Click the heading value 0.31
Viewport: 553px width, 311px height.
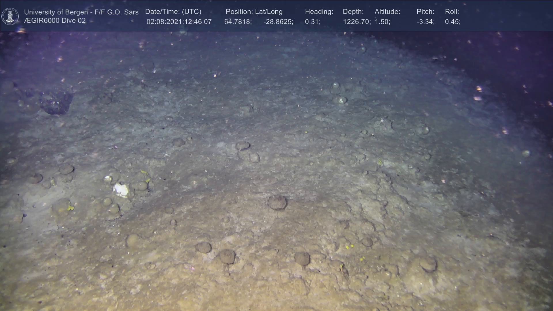coord(313,22)
